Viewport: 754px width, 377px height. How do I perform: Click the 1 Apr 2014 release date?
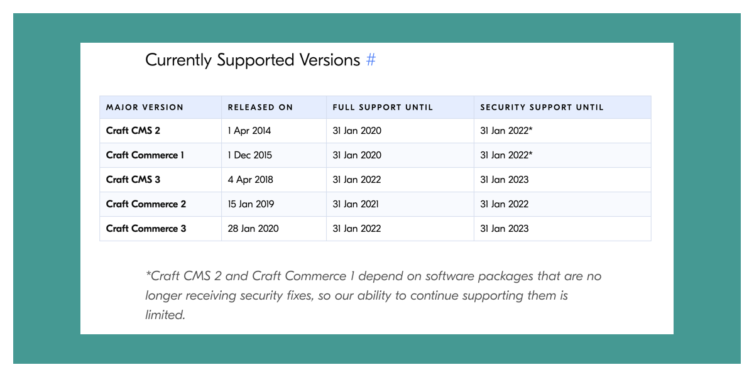tap(249, 131)
